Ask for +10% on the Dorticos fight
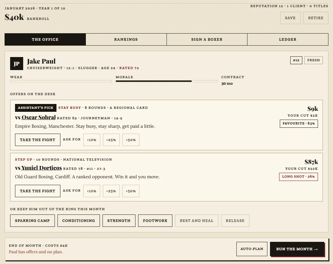The height and width of the screenshot is (264, 333). tap(91, 191)
